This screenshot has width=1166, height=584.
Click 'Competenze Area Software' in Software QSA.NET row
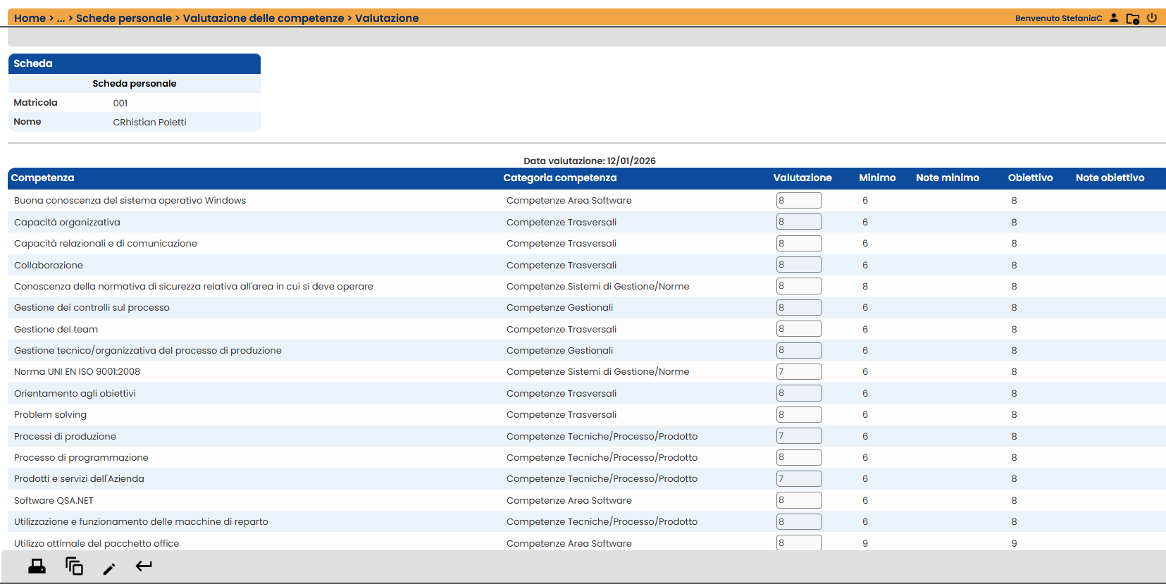tap(569, 501)
